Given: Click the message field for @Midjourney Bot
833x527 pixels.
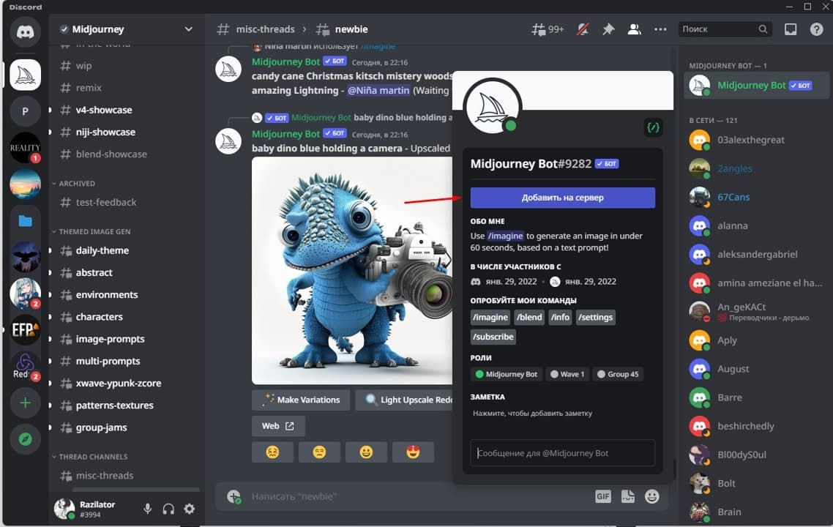Looking at the screenshot, I should 563,453.
